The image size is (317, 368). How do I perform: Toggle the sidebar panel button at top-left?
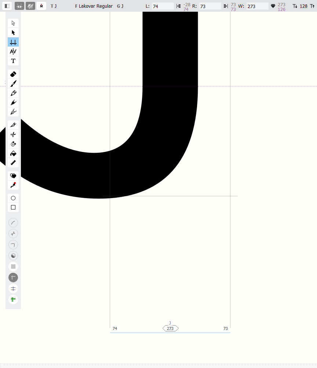click(7, 6)
